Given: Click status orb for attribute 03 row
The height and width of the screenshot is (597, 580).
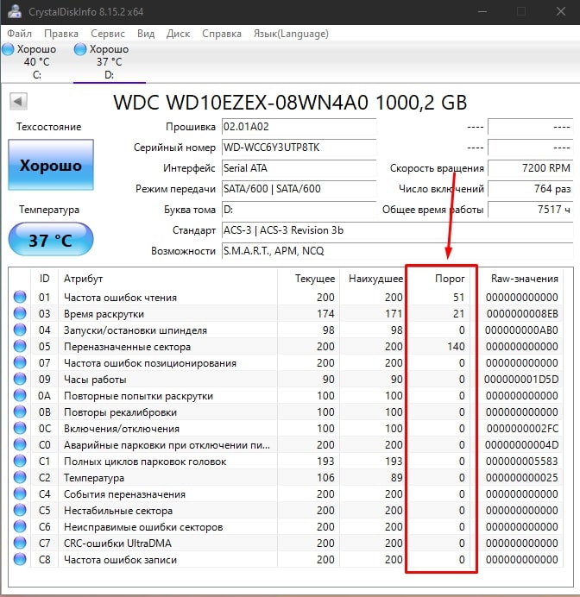Looking at the screenshot, I should coord(20,313).
